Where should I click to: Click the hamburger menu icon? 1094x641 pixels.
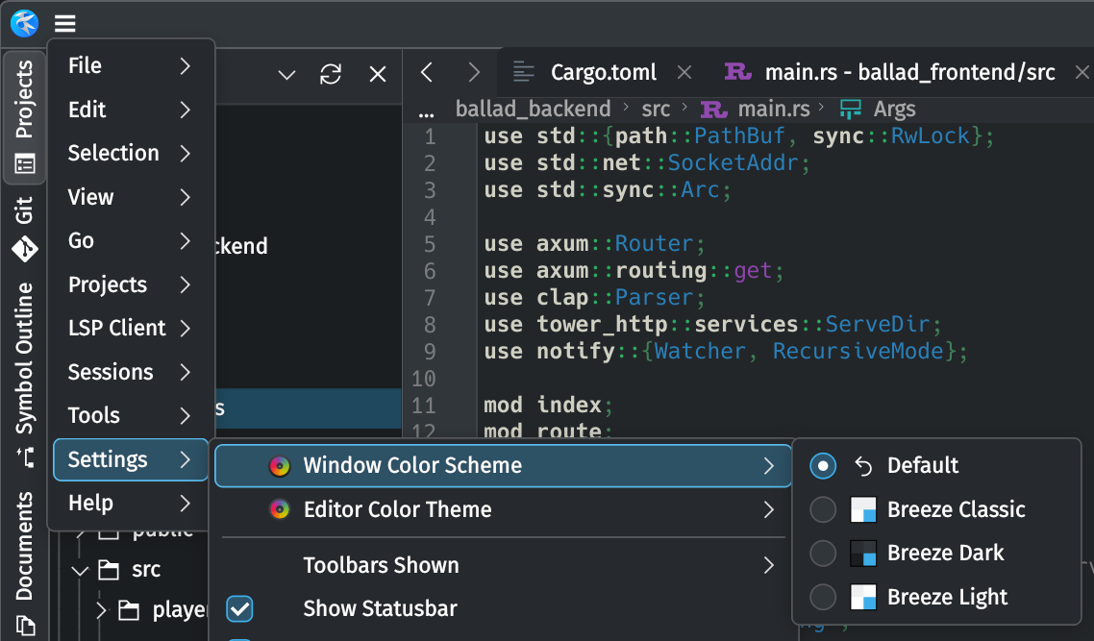[x=64, y=24]
